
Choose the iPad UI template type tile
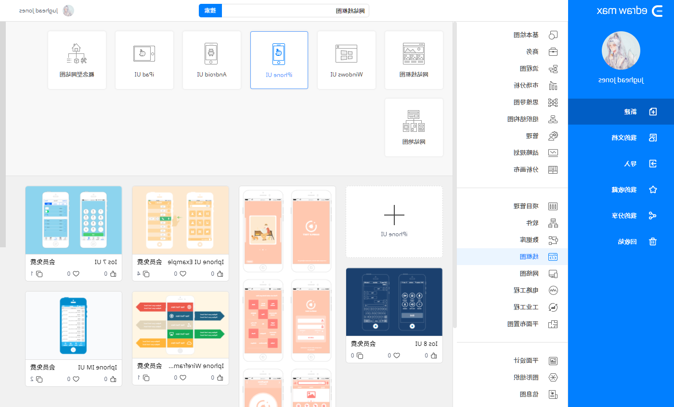click(x=144, y=60)
